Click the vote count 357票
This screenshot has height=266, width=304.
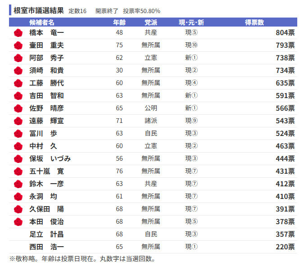(285, 234)
